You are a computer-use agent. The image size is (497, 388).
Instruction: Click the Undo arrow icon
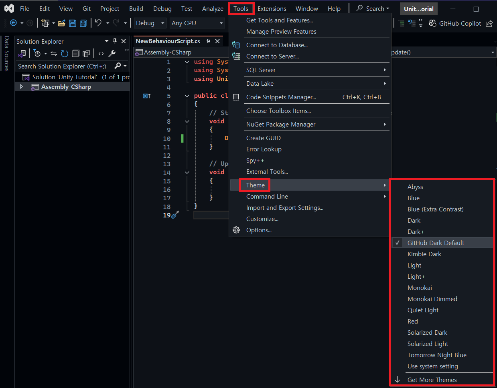pyautogui.click(x=98, y=23)
